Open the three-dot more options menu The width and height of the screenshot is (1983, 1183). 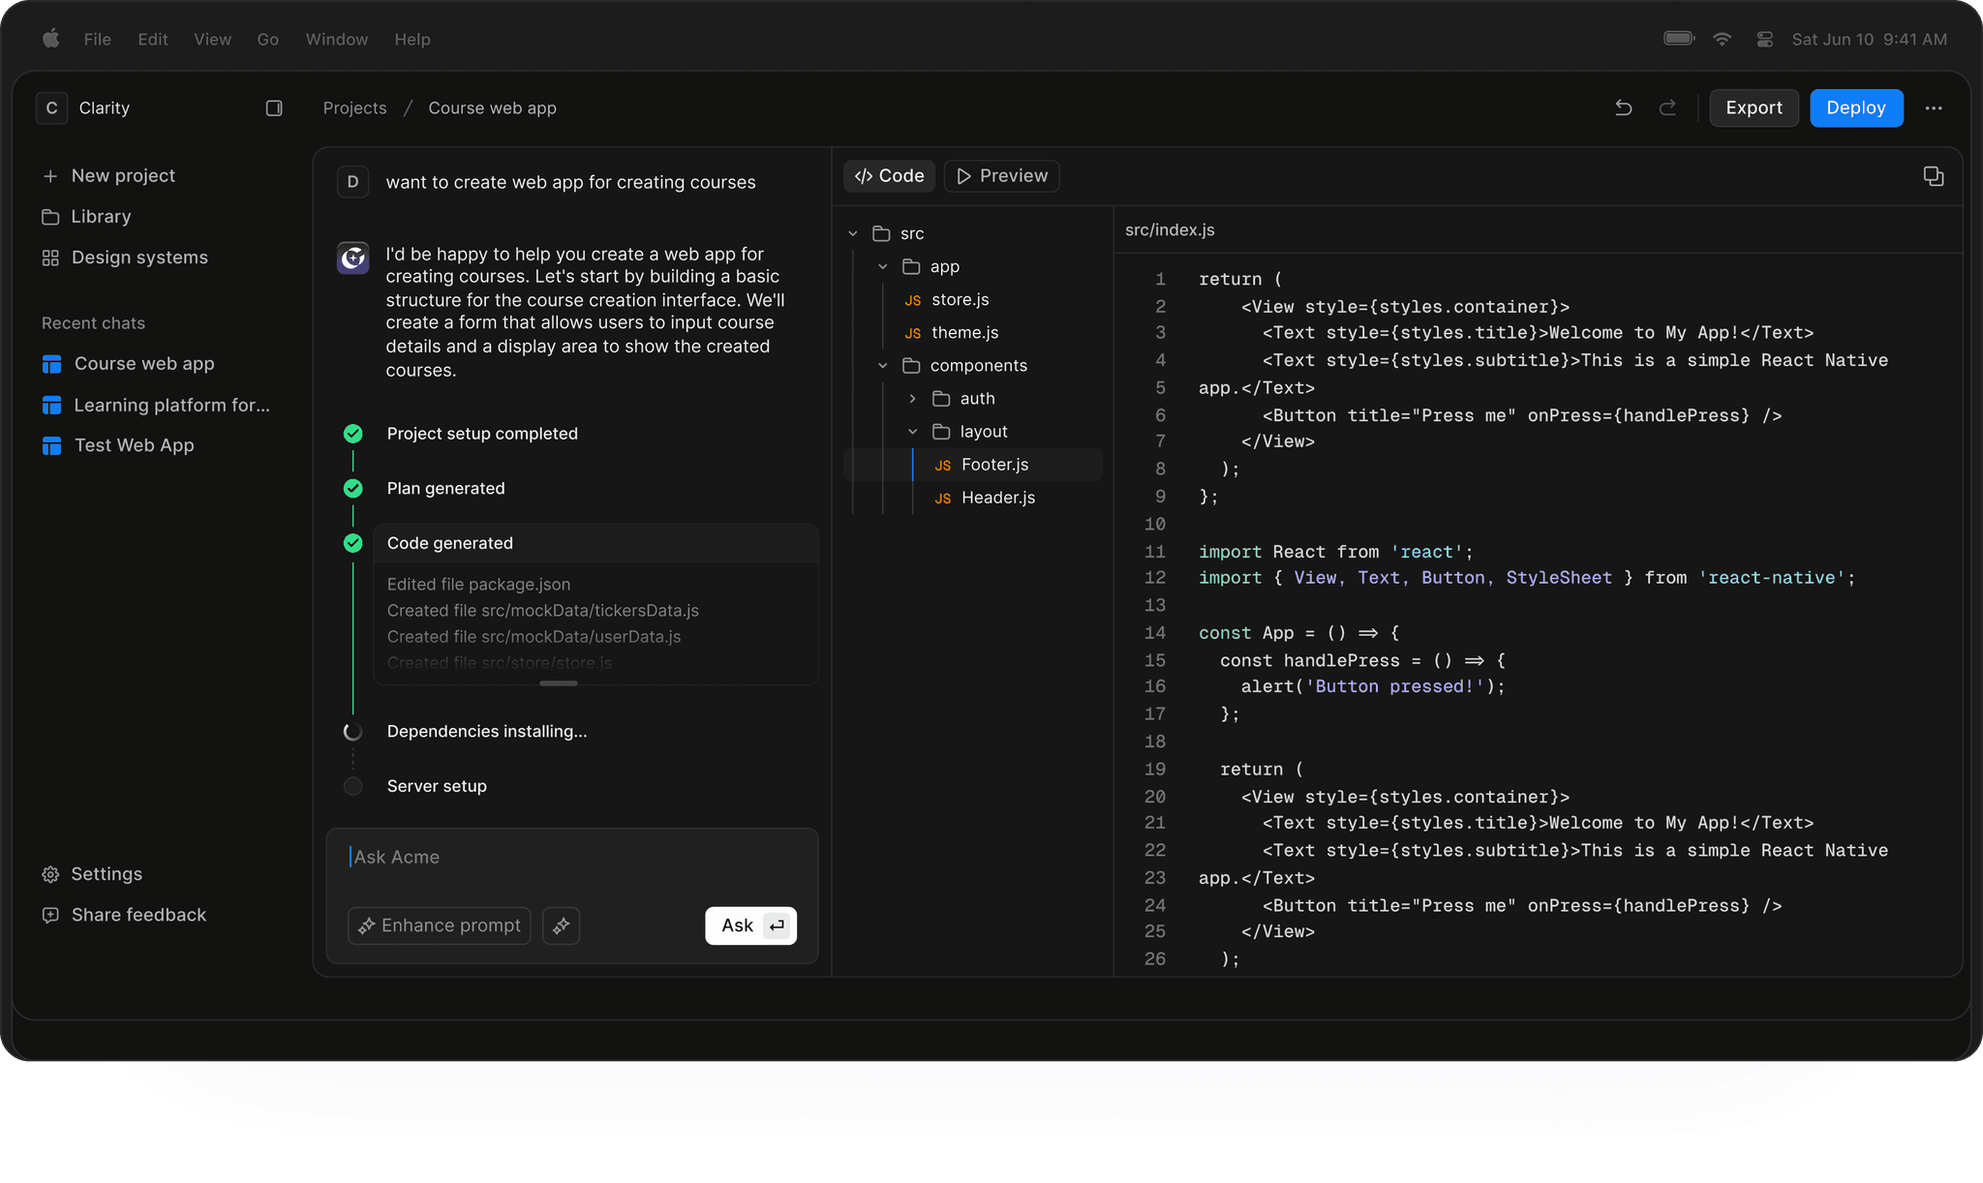(1934, 108)
